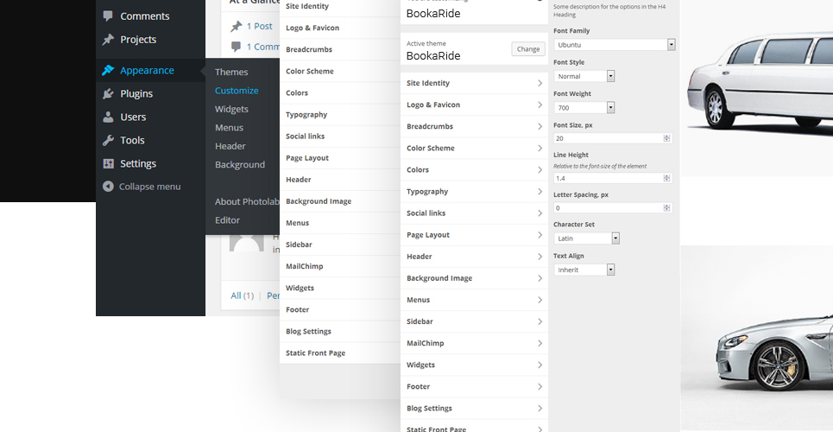833x432 pixels.
Task: Click the Projects pin icon in sidebar
Action: pyautogui.click(x=108, y=40)
